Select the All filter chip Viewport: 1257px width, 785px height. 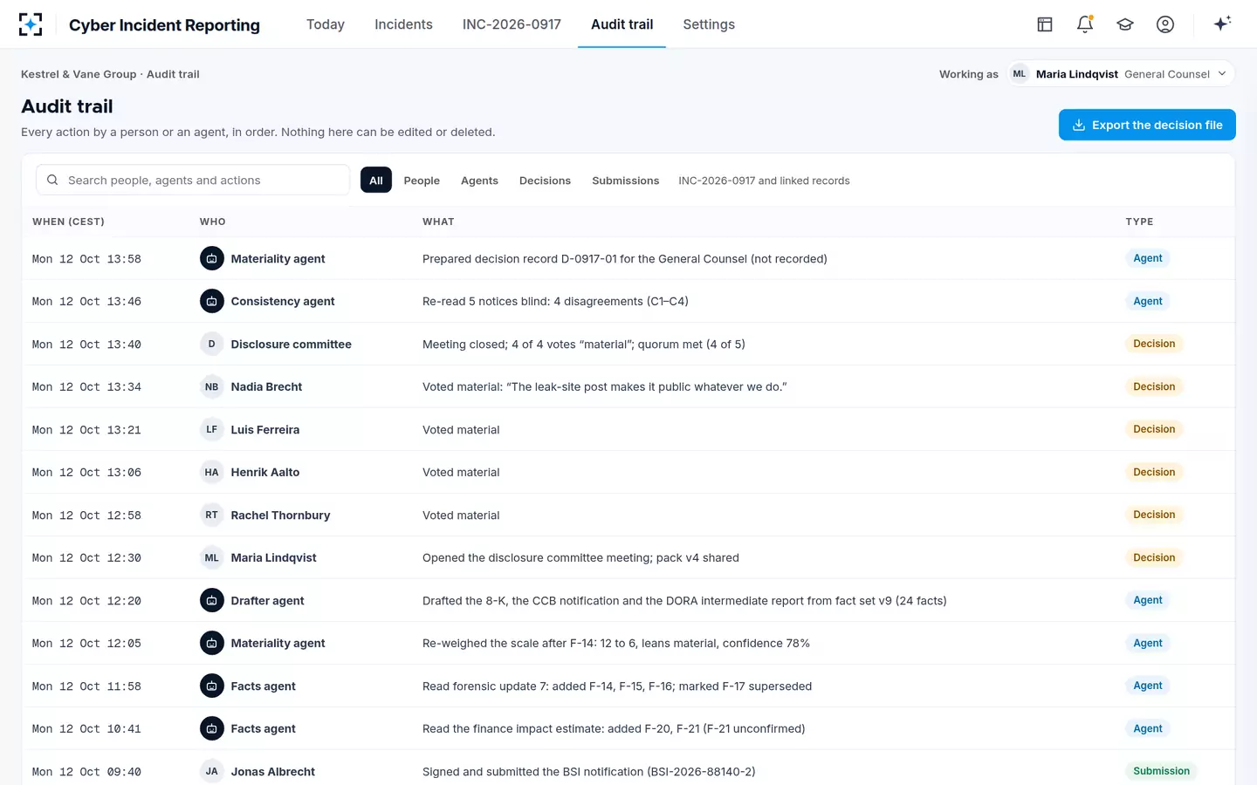point(376,181)
